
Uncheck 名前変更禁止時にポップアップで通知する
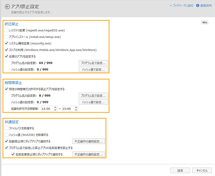[13, 154]
